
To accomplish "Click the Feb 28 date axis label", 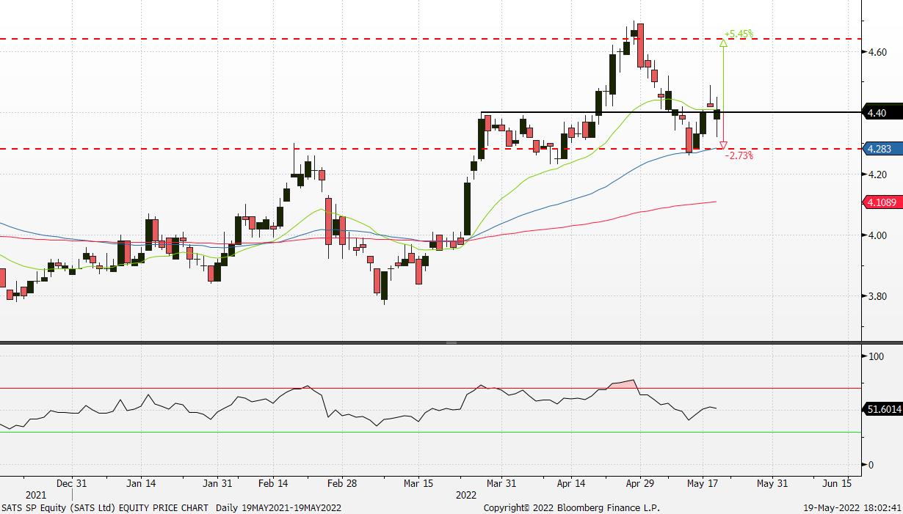I will pyautogui.click(x=341, y=483).
